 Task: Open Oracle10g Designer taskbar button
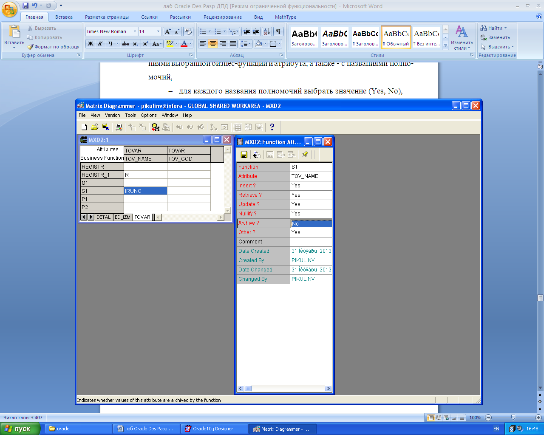(215, 429)
